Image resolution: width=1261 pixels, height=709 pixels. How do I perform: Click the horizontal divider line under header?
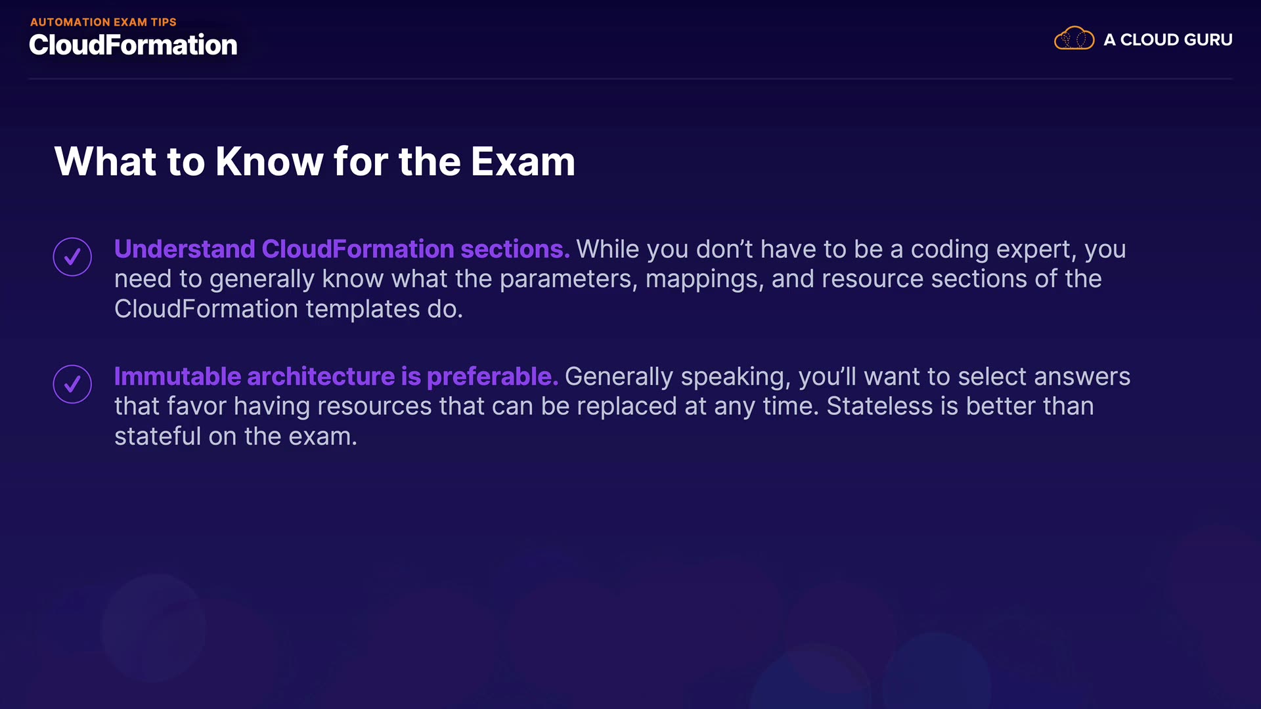pos(630,79)
